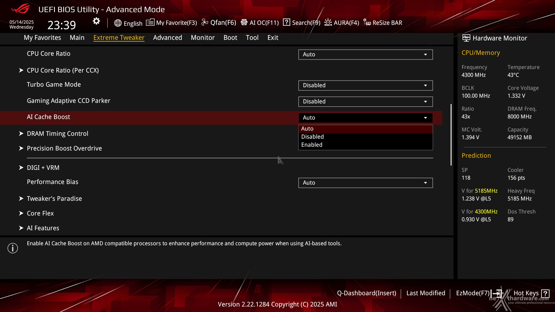Image resolution: width=555 pixels, height=312 pixels.
Task: Choose Enabled in AI Cache Boost list
Action: pyautogui.click(x=365, y=145)
